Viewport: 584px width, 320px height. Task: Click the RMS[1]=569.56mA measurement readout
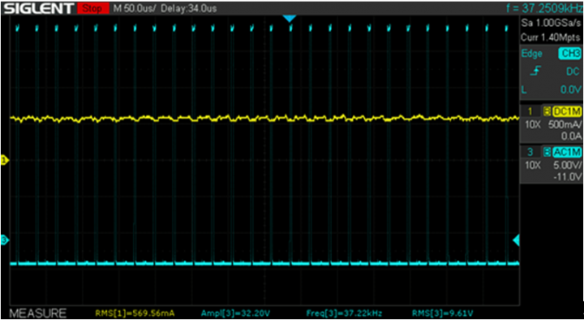(135, 313)
